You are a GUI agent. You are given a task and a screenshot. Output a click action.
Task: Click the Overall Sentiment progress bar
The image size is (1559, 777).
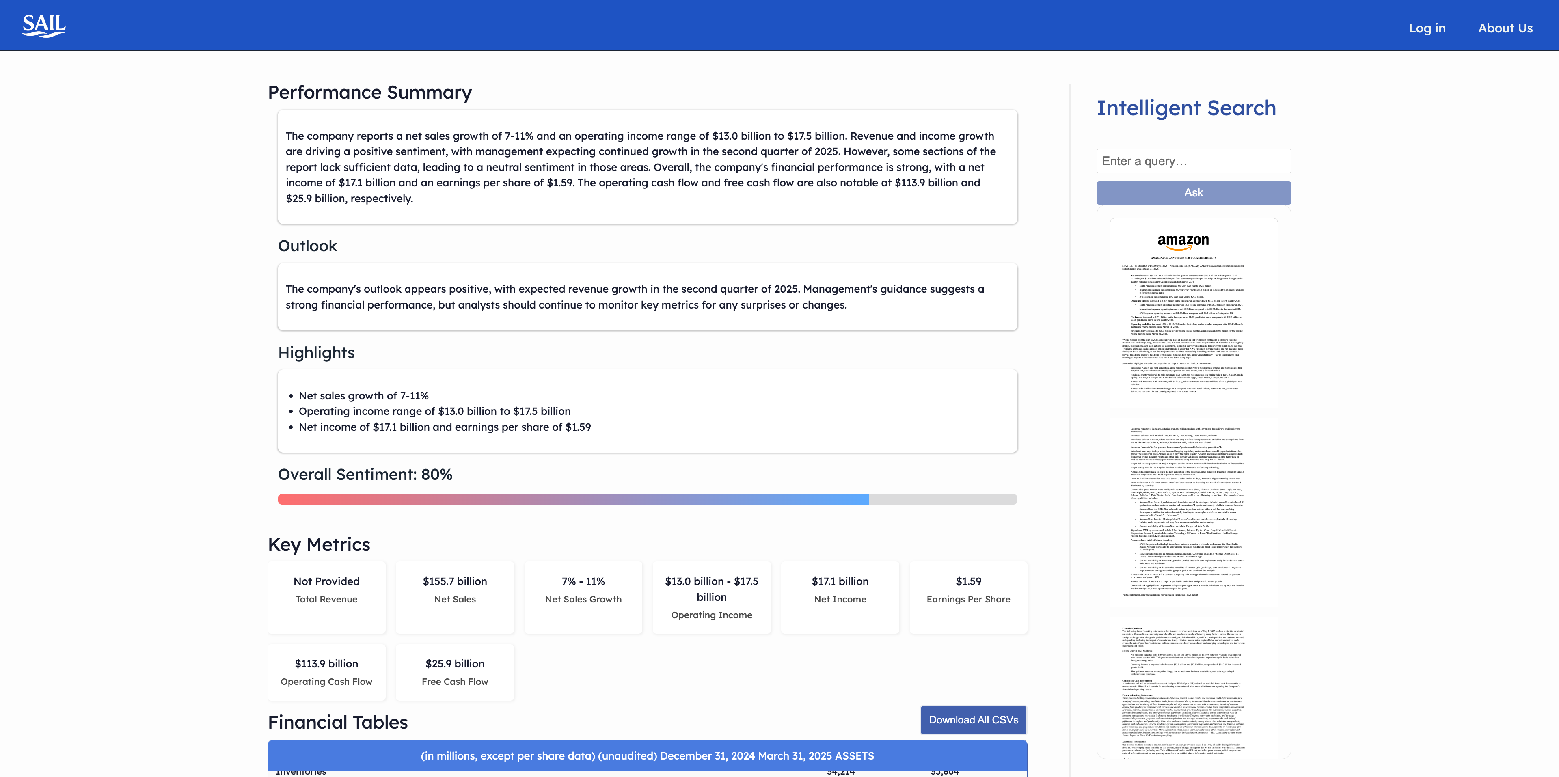tap(647, 499)
